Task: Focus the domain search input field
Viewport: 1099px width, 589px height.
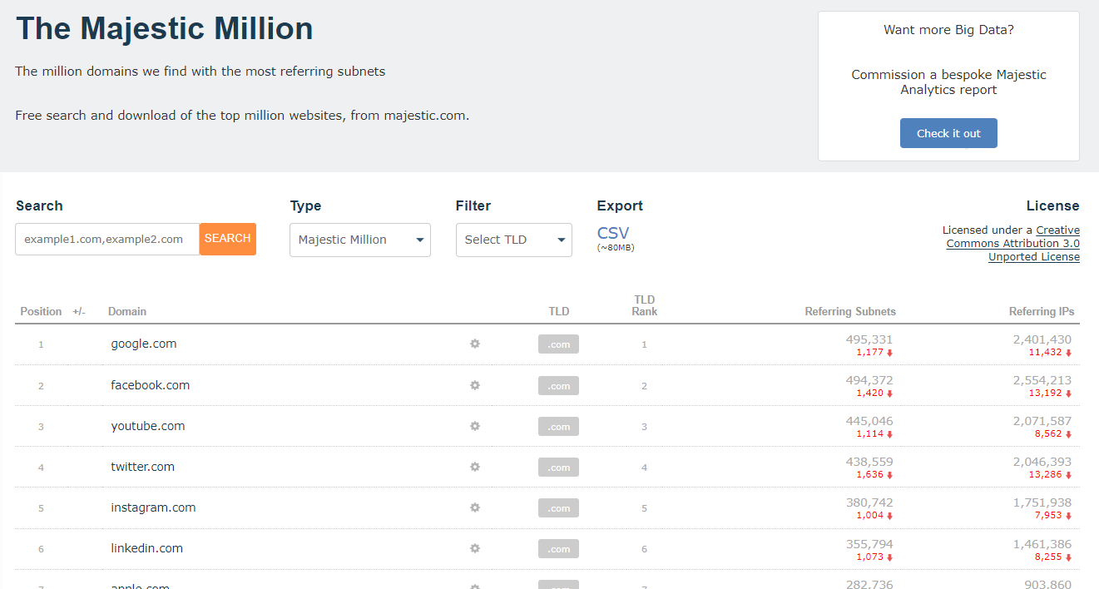Action: [107, 239]
